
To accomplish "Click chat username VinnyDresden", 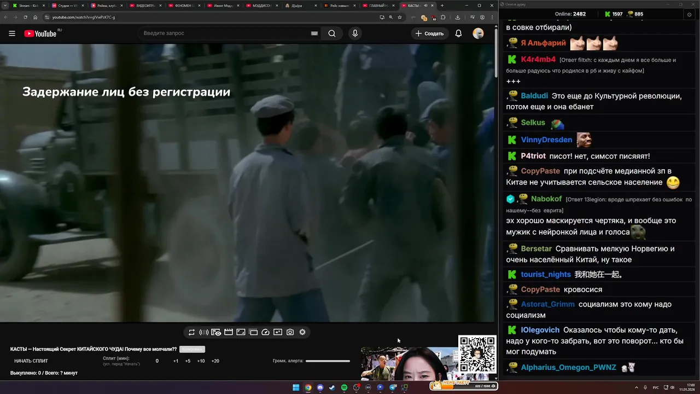I will pos(546,140).
